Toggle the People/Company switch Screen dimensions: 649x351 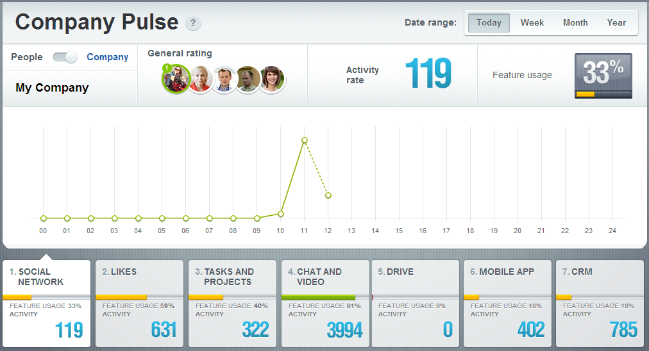(65, 57)
